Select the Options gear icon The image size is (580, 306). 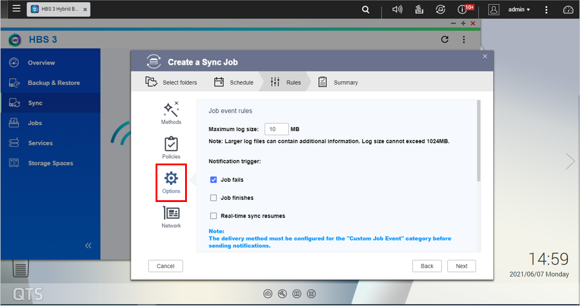point(171,179)
